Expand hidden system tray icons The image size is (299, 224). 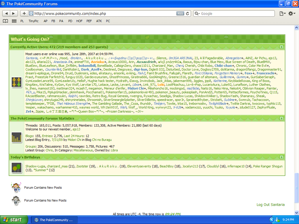point(272,220)
